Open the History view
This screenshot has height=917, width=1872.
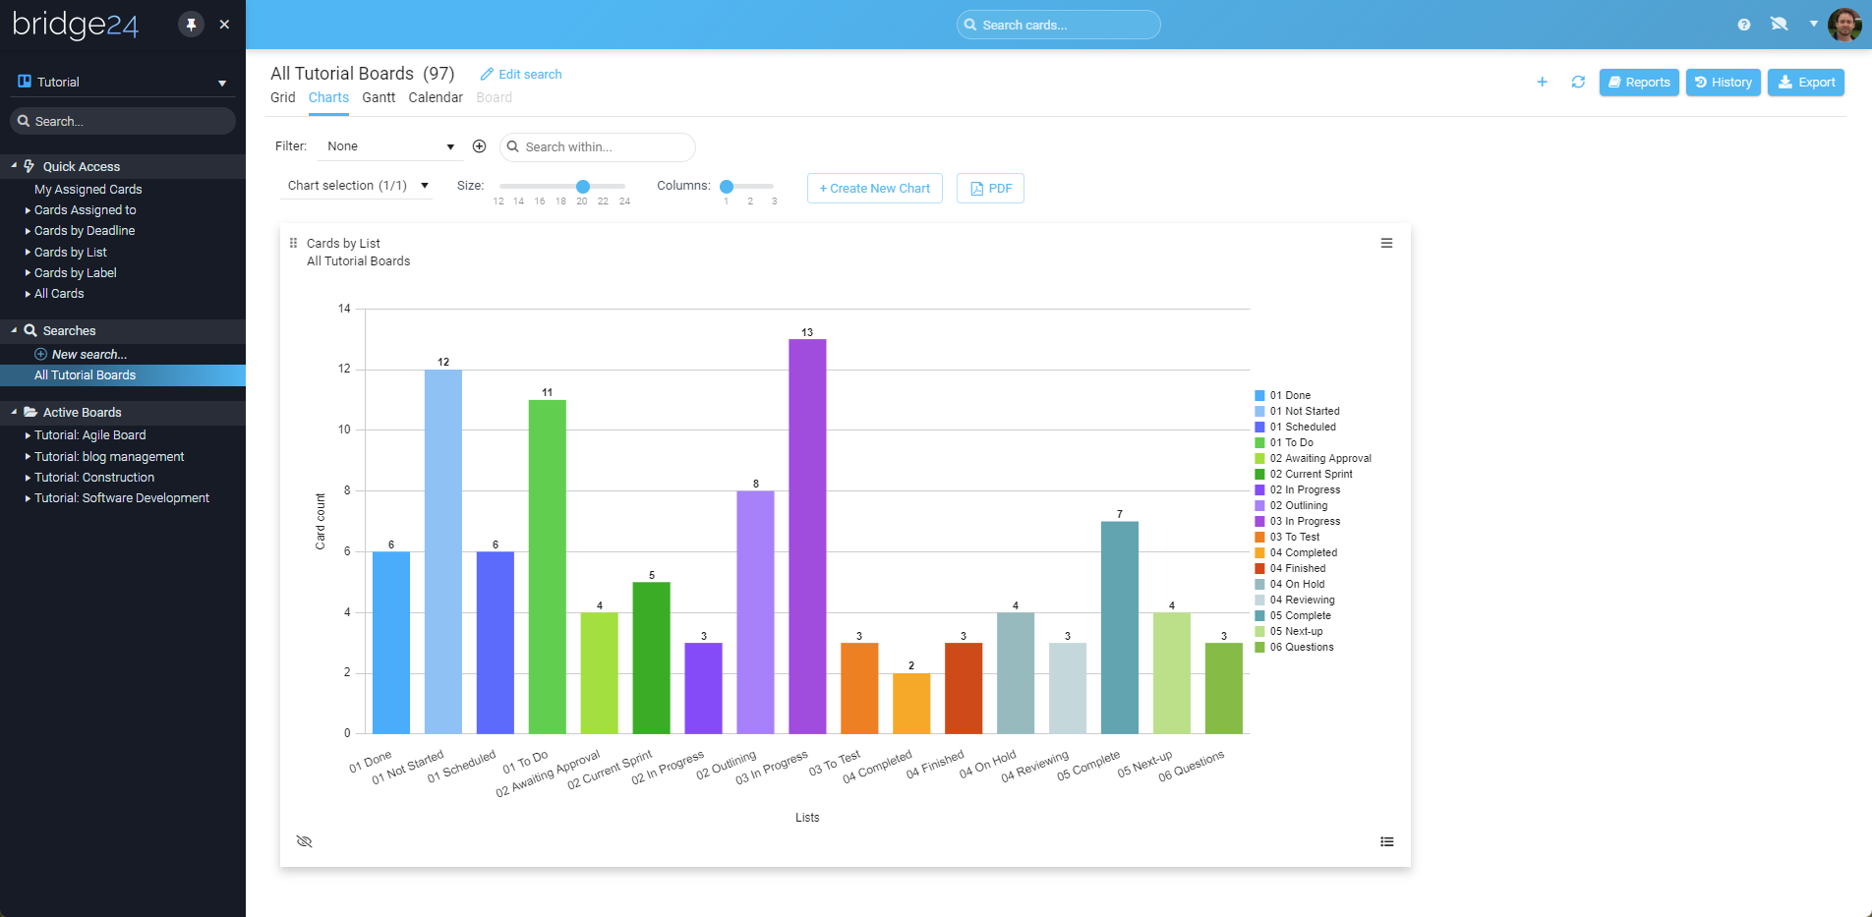1723,82
